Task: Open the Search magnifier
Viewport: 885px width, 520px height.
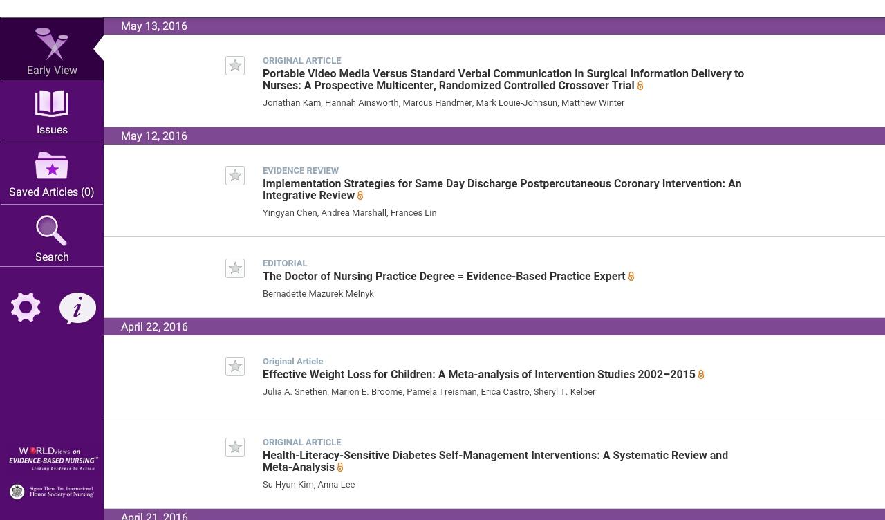Action: tap(52, 231)
